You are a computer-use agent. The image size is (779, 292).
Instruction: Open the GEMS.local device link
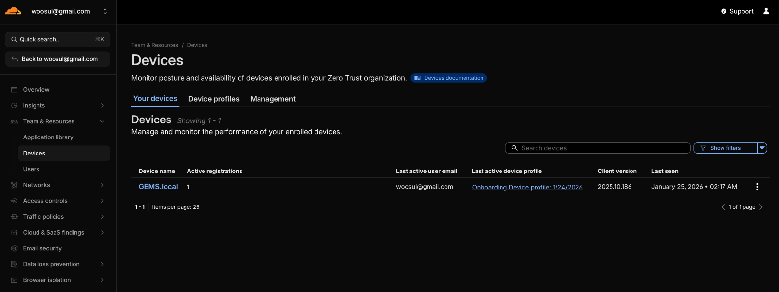(x=158, y=187)
